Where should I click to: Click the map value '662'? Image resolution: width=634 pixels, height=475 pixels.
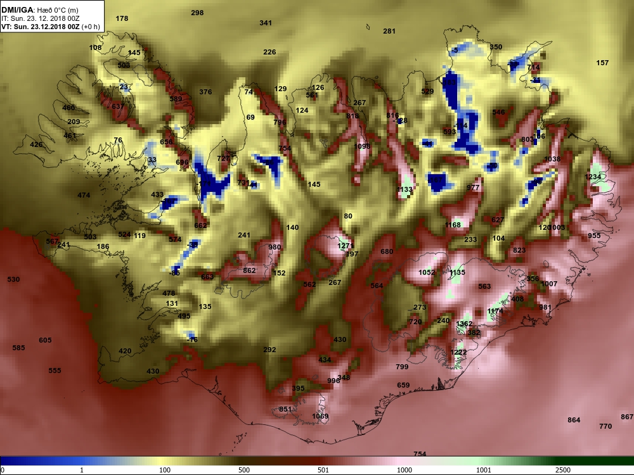(x=200, y=225)
